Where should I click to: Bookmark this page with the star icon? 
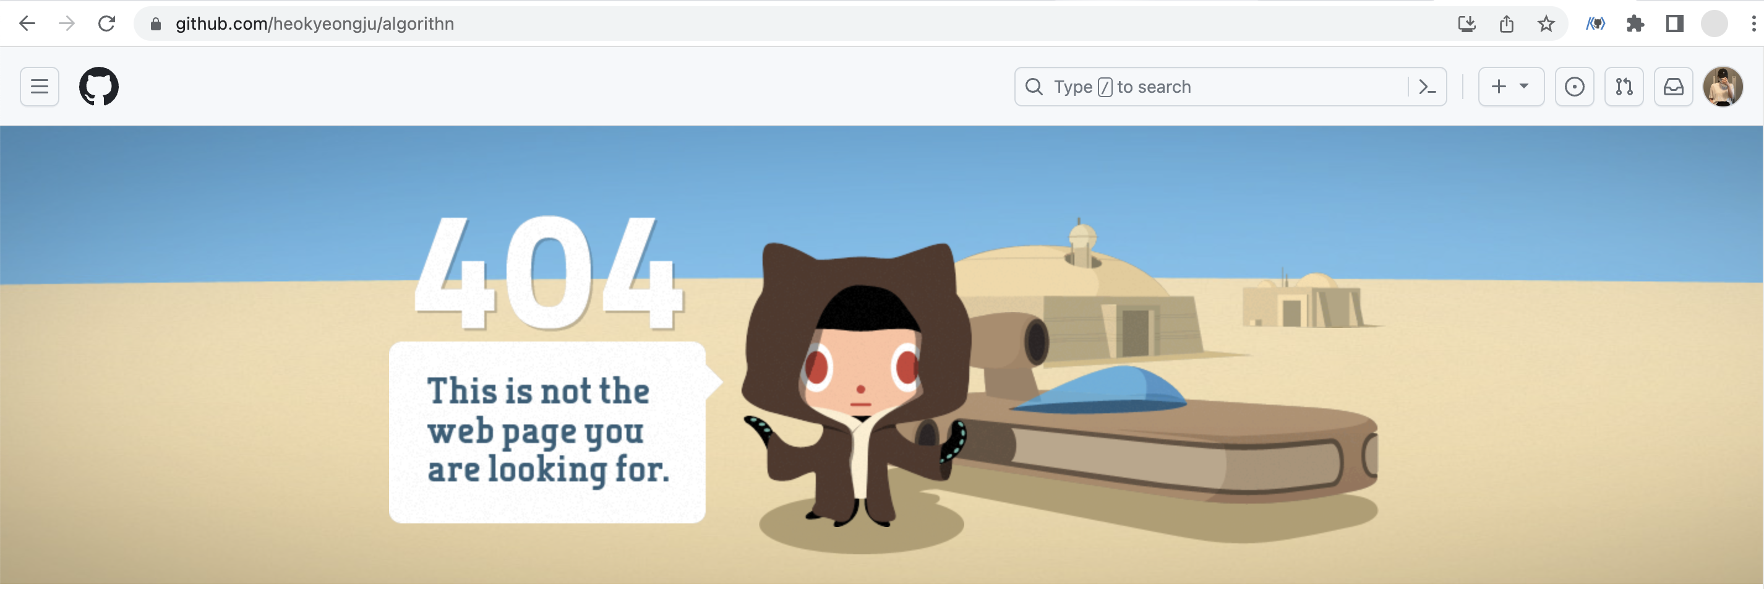tap(1546, 25)
